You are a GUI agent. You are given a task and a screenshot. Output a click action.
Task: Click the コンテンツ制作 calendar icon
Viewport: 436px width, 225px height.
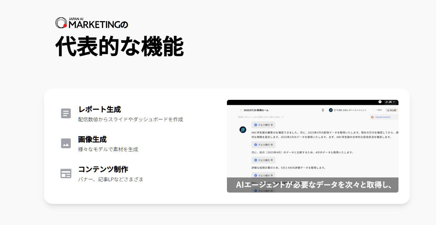pyautogui.click(x=66, y=174)
